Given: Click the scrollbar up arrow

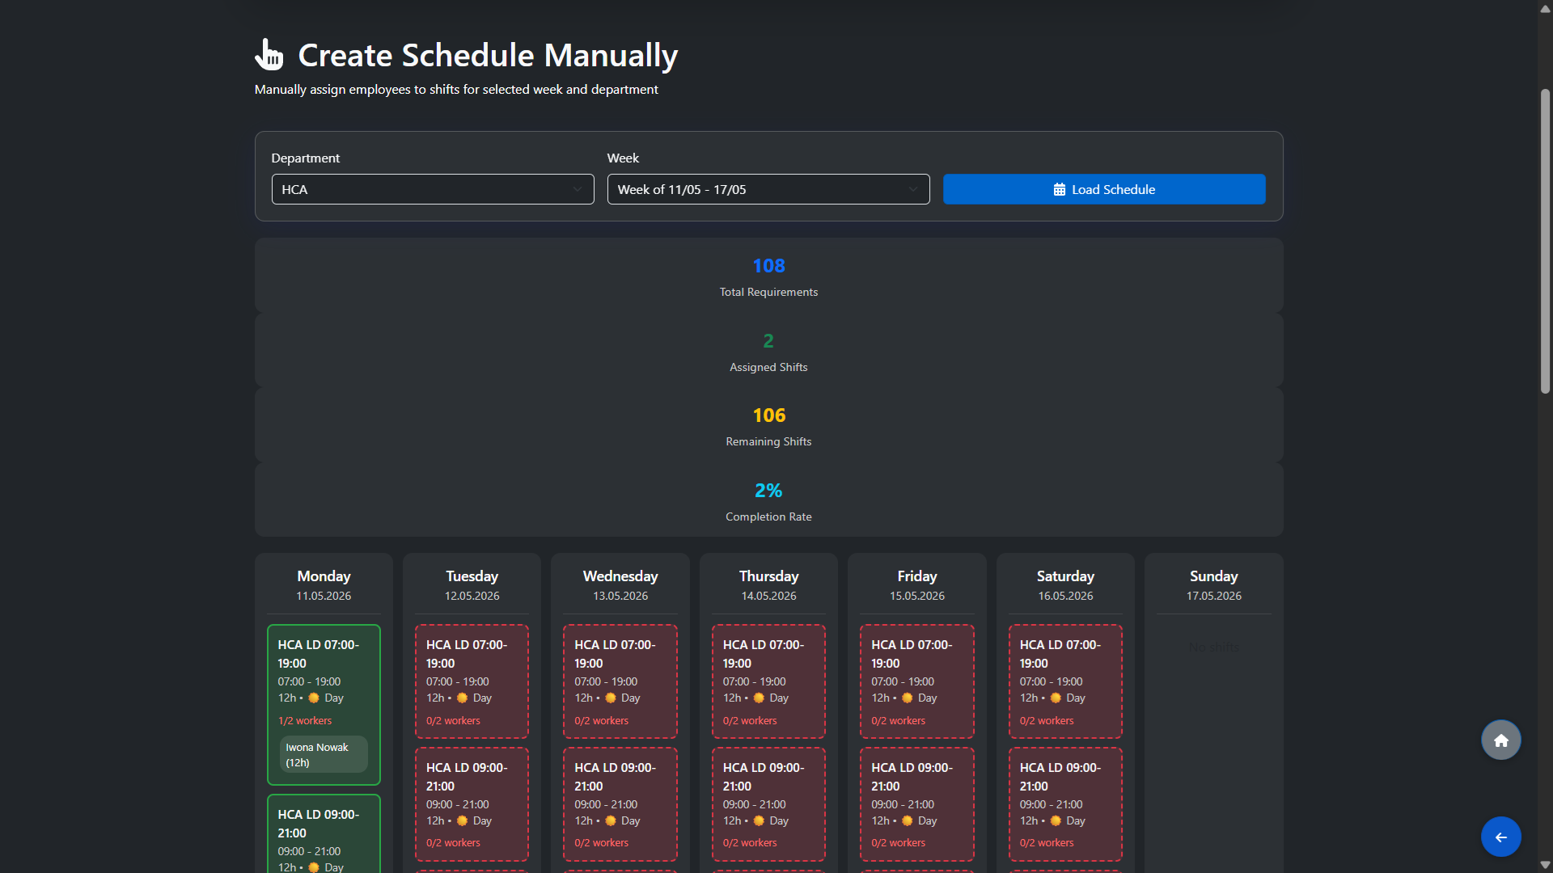Looking at the screenshot, I should coord(1544,9).
